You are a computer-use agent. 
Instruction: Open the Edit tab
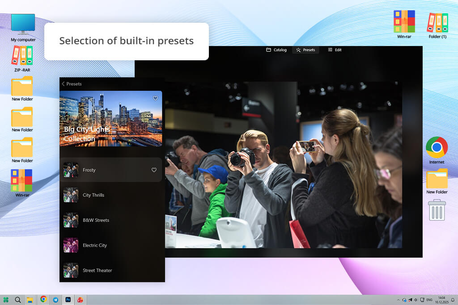[x=335, y=50]
